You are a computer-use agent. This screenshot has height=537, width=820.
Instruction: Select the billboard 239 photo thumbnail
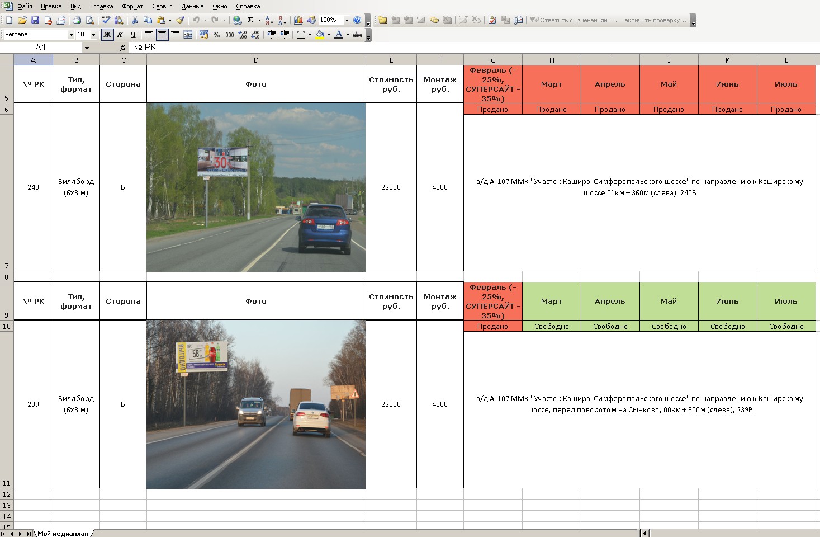coord(256,404)
